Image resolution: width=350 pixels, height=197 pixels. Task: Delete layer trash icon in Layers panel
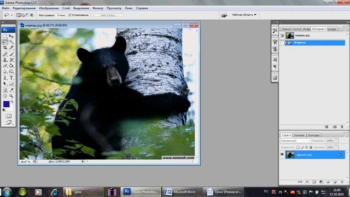[x=342, y=182]
